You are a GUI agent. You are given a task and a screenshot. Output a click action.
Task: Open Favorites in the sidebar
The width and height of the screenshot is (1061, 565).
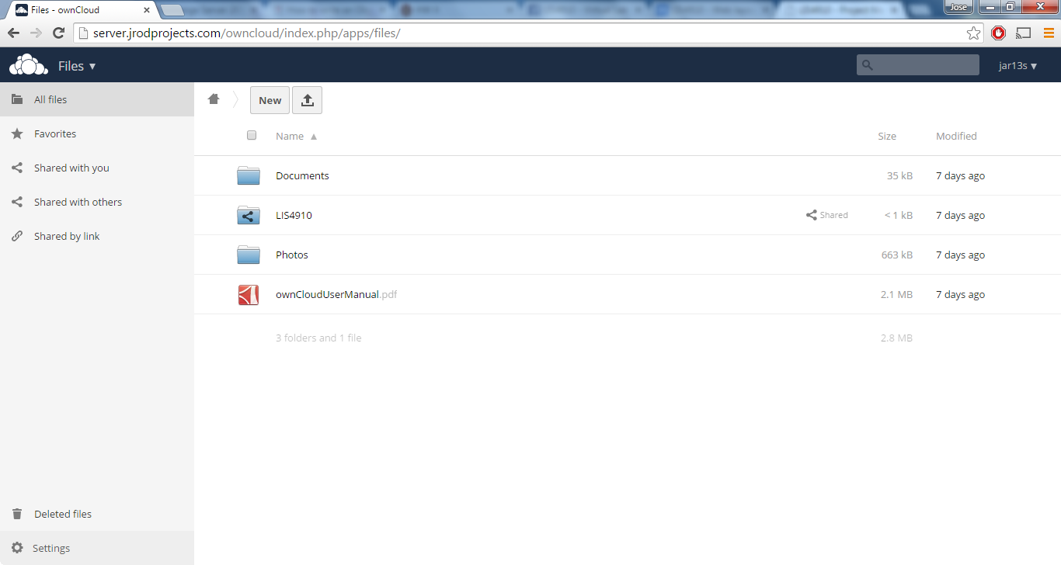[97, 133]
